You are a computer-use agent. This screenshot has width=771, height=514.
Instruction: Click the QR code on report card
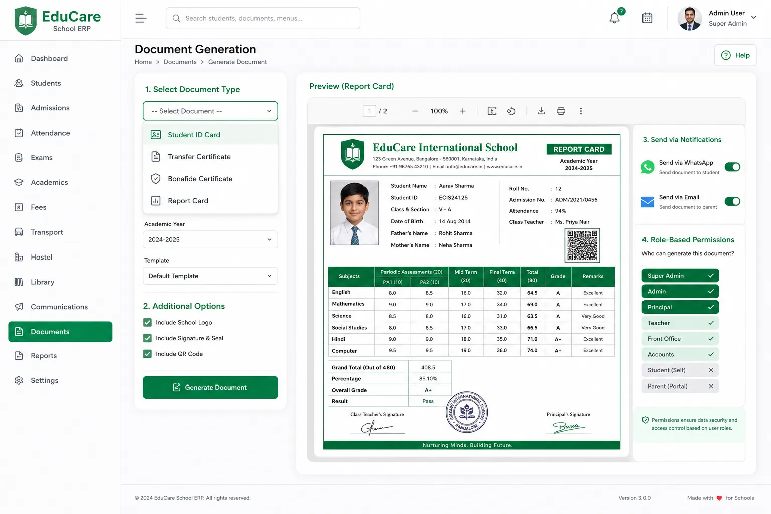coord(582,245)
